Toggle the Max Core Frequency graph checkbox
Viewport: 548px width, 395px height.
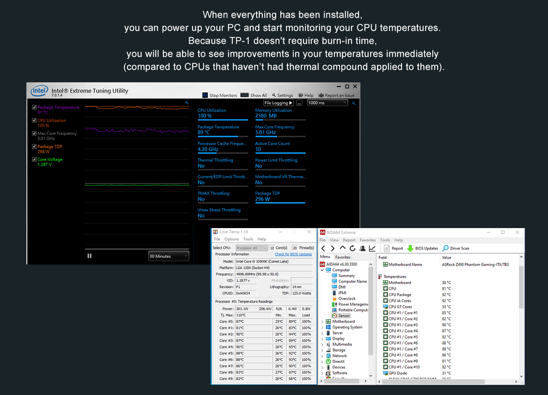(34, 134)
